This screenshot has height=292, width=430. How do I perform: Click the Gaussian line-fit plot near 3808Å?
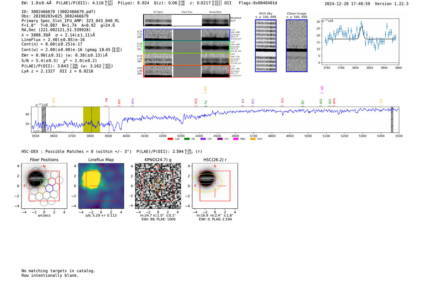(360, 42)
